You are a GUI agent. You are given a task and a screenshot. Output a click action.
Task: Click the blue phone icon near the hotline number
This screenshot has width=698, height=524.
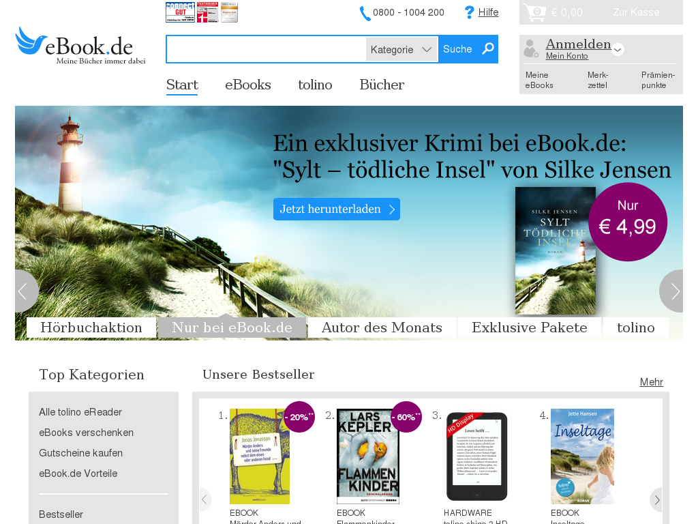[364, 12]
